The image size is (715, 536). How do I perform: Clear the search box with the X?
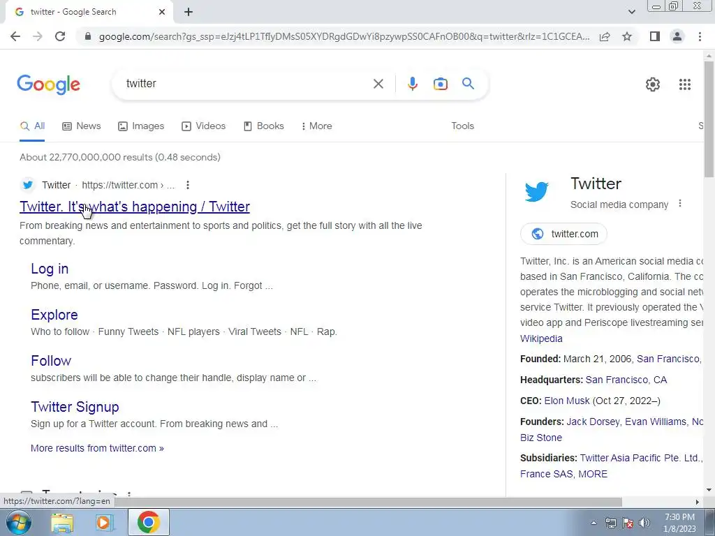click(x=378, y=84)
